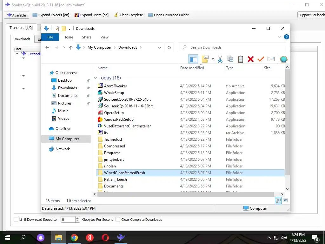
Task: Click the download speed spinner arrows
Action: point(77,219)
